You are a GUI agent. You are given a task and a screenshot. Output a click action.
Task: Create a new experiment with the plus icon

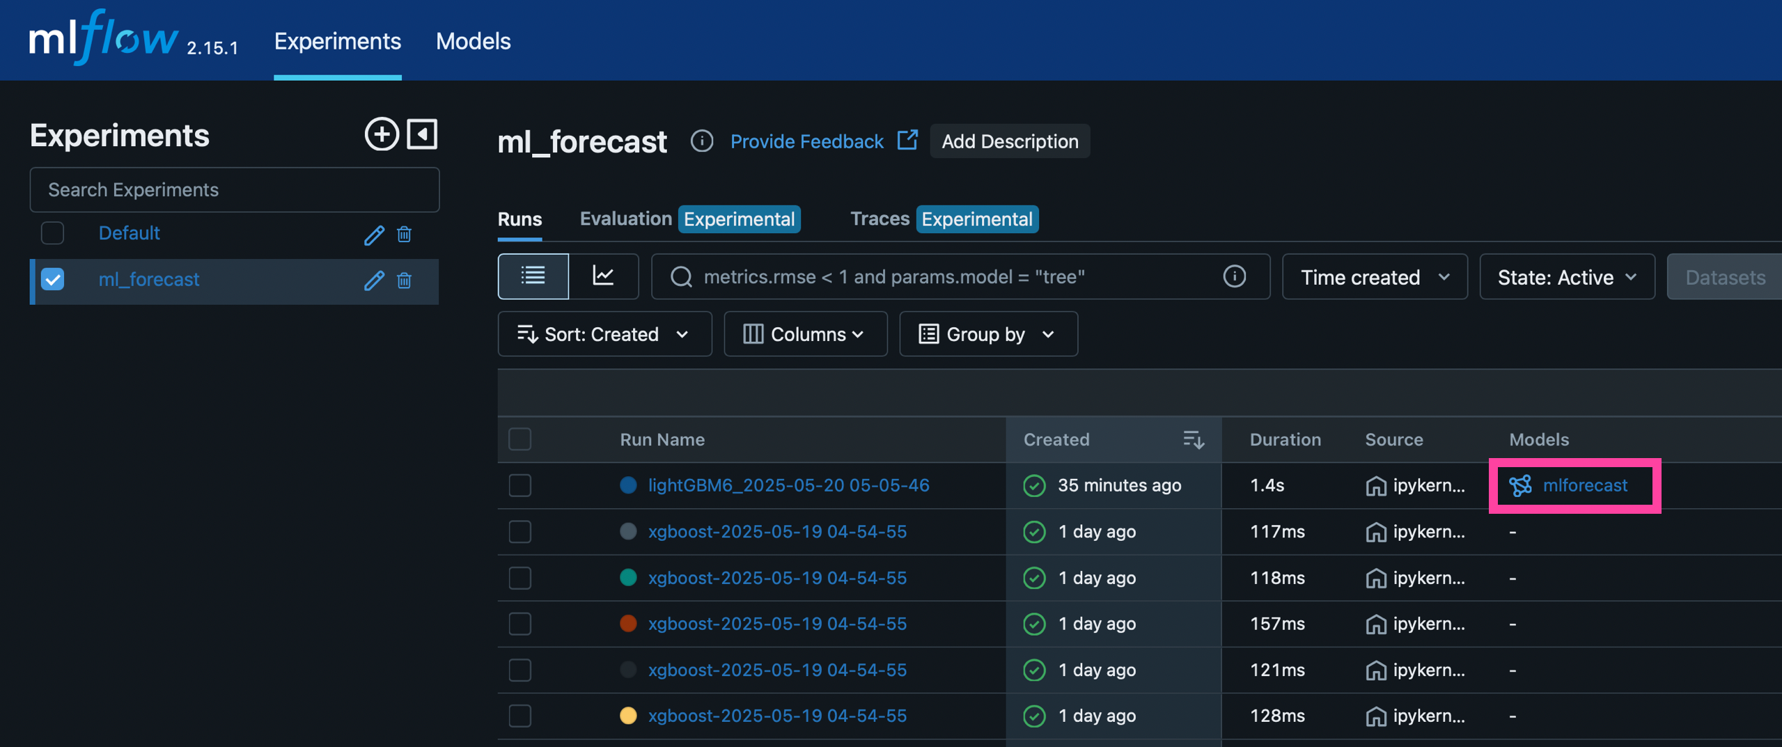pos(381,134)
